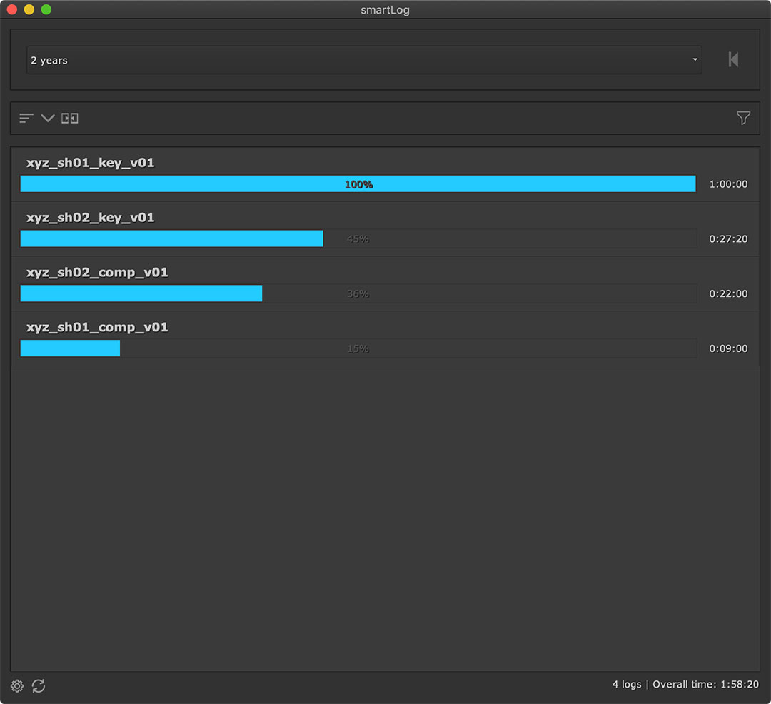Open settings via the gear icon

[x=17, y=686]
